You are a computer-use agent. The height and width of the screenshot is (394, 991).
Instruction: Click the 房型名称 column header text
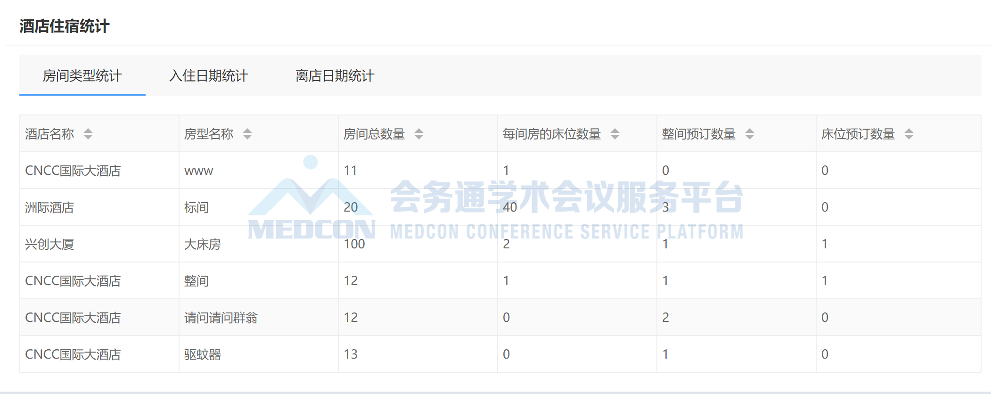click(x=209, y=134)
